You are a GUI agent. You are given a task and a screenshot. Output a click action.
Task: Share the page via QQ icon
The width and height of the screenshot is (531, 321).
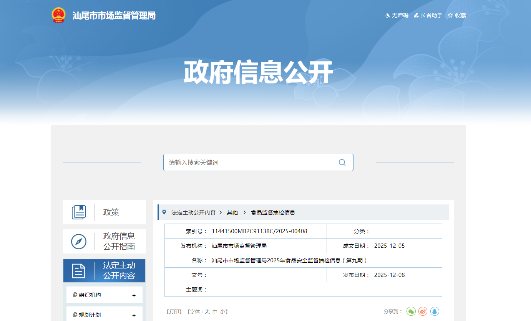tap(435, 311)
